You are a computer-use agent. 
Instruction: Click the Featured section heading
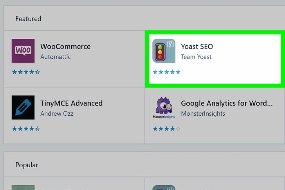coord(28,19)
